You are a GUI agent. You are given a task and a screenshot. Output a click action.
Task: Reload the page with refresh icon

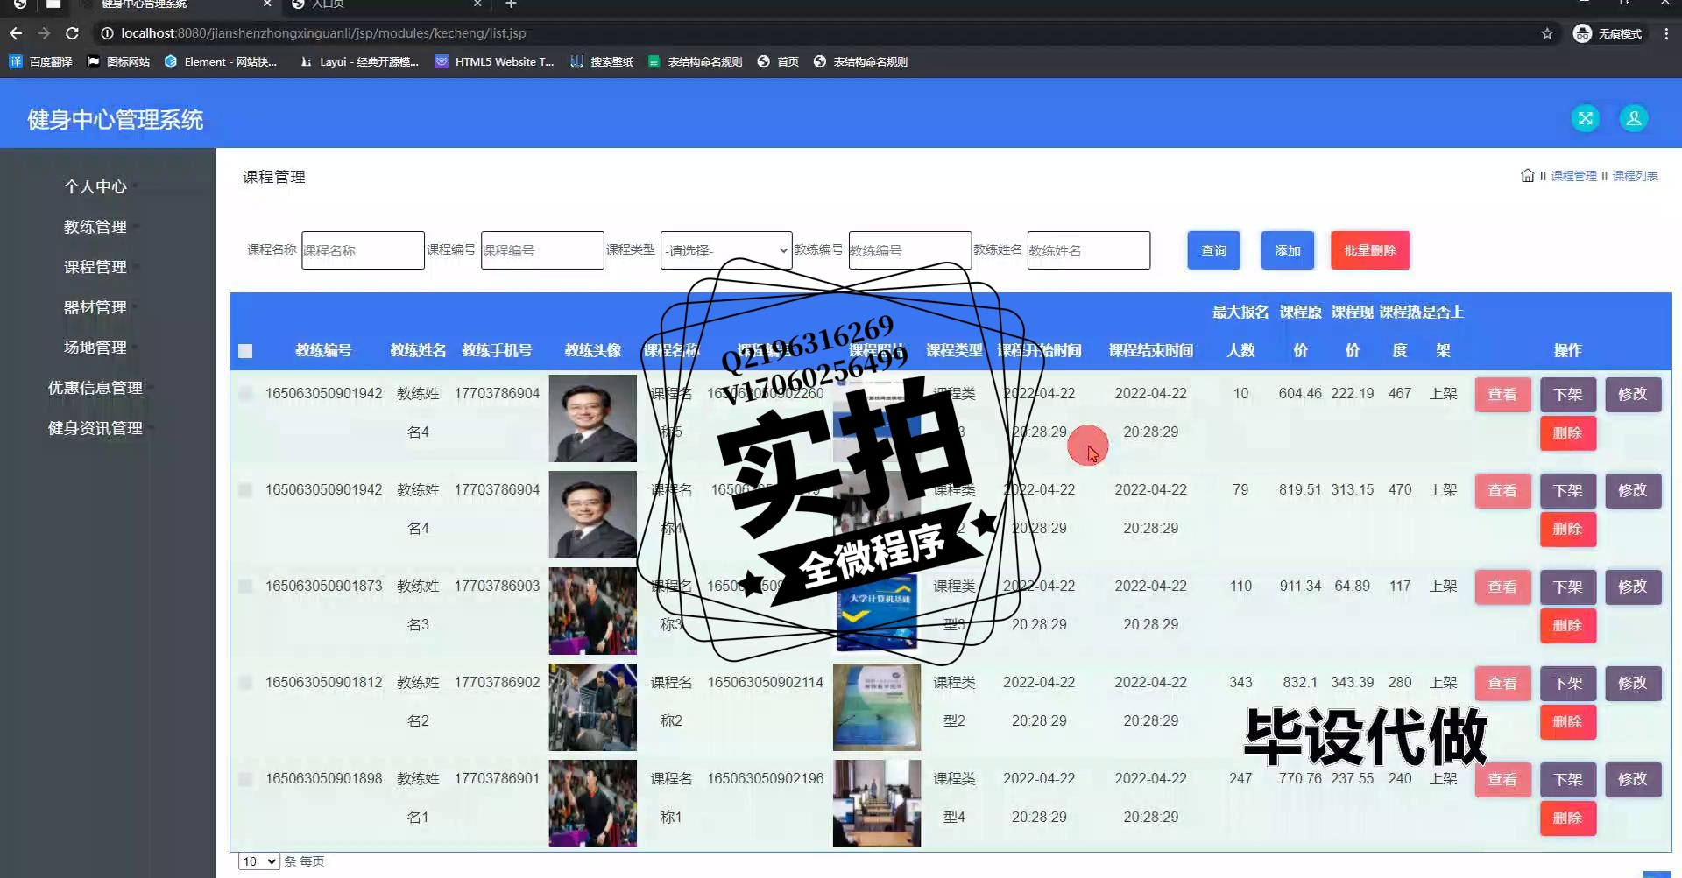click(72, 33)
